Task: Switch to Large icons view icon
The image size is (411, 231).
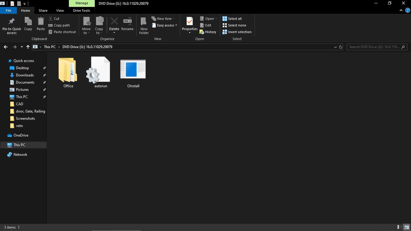Action: 406,227
